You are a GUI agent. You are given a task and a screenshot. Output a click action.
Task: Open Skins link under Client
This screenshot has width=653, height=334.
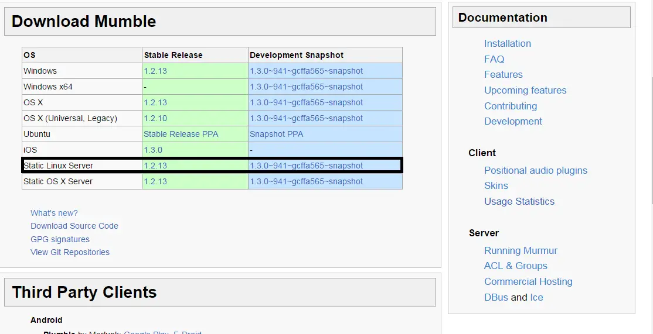tap(496, 185)
